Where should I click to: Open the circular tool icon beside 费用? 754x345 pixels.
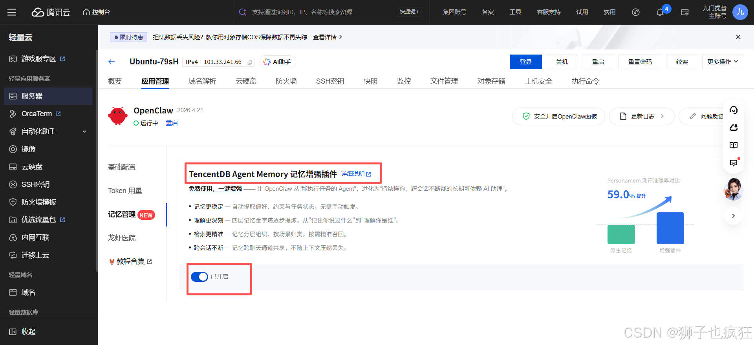click(x=636, y=12)
